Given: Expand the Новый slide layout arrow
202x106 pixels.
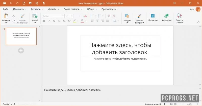Looking at the screenshot, I should pos(35,23).
